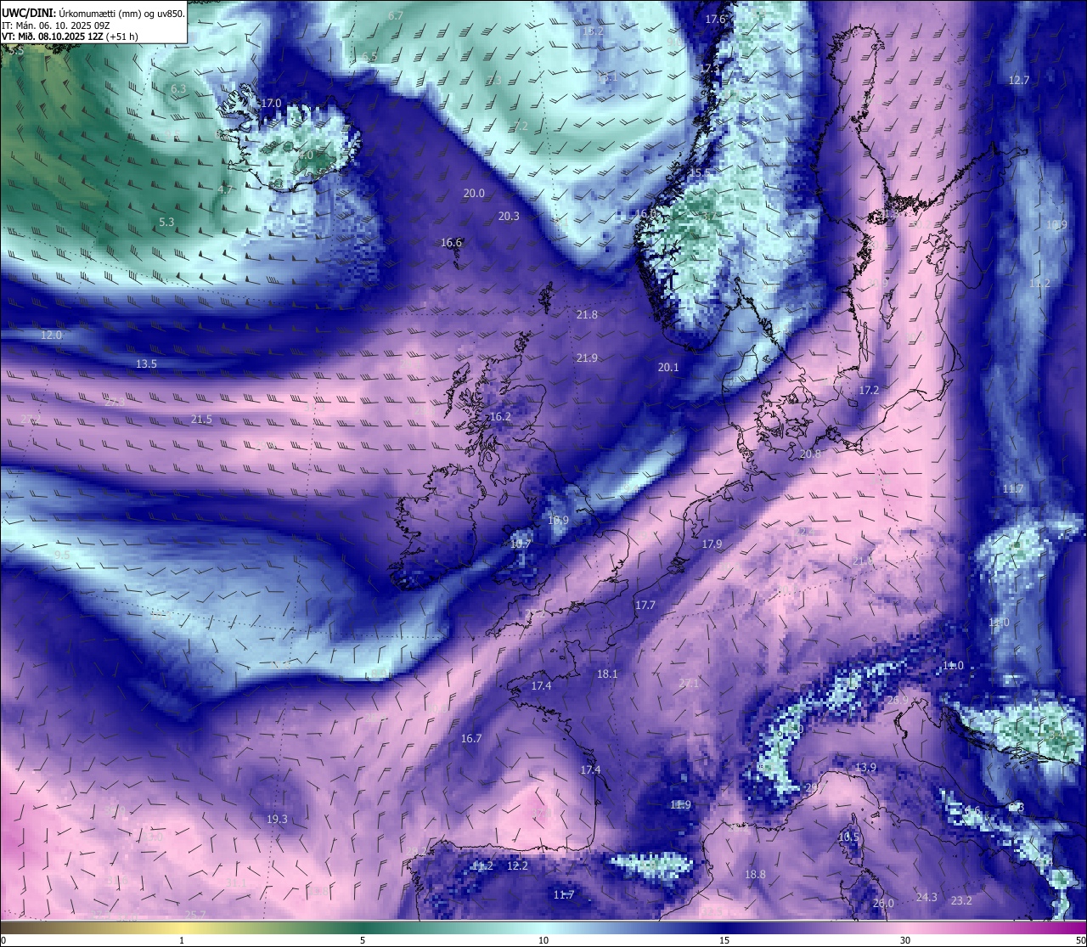This screenshot has width=1087, height=947.
Task: Click the 12.7 value label
Action: pyautogui.click(x=1019, y=80)
